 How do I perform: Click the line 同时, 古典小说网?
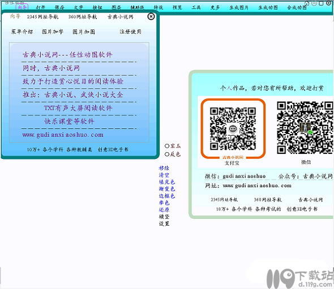51,68
